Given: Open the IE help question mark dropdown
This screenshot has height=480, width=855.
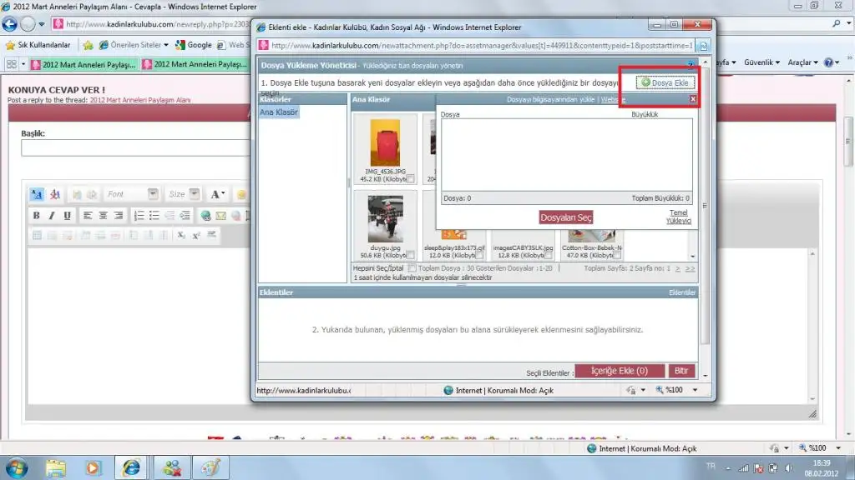Looking at the screenshot, I should click(832, 62).
